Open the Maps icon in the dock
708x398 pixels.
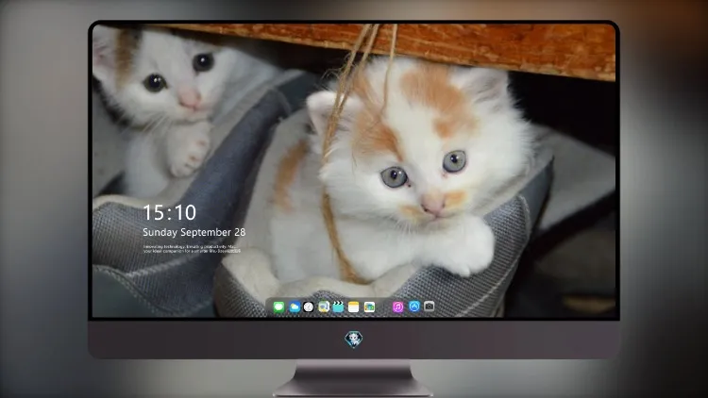click(x=323, y=307)
